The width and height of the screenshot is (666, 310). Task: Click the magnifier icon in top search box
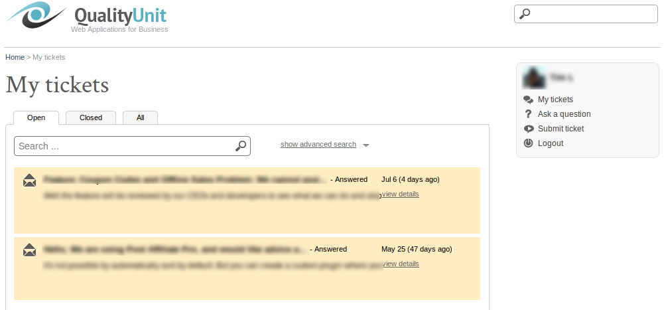tap(525, 13)
